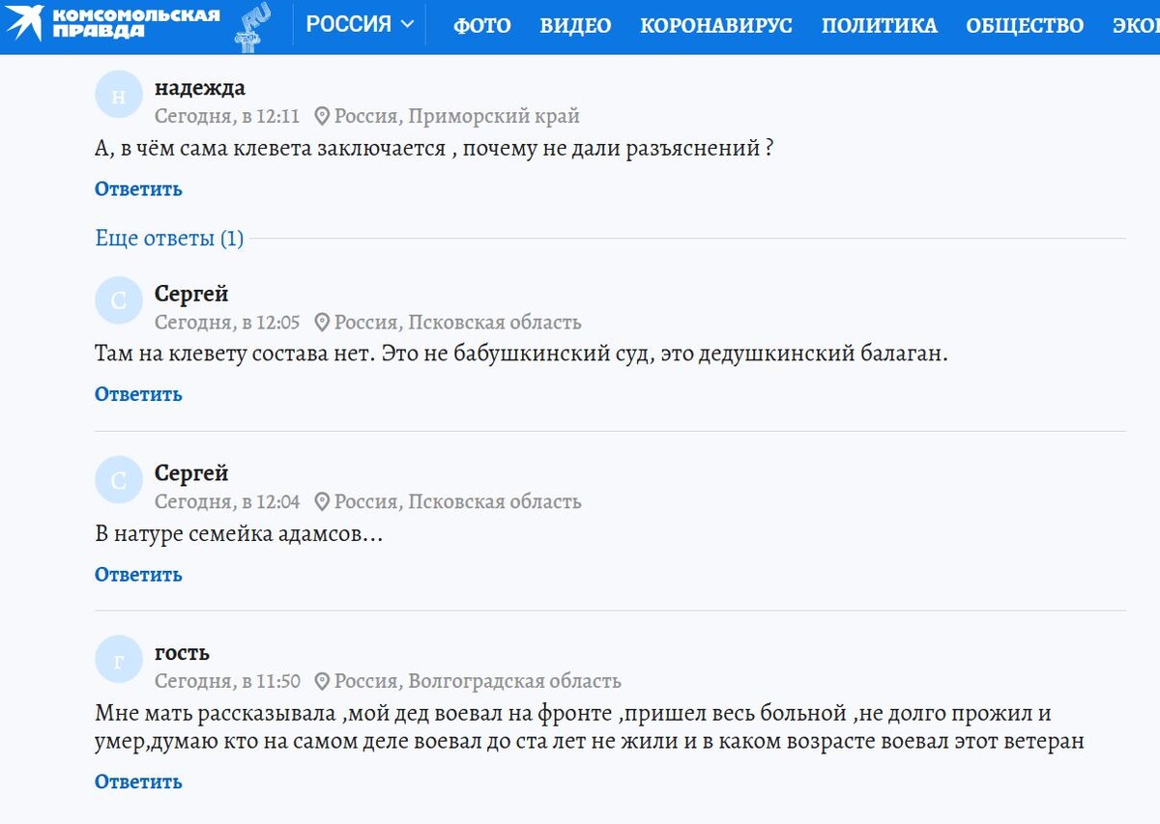
Task: Open the ФОТО section
Action: 482,26
